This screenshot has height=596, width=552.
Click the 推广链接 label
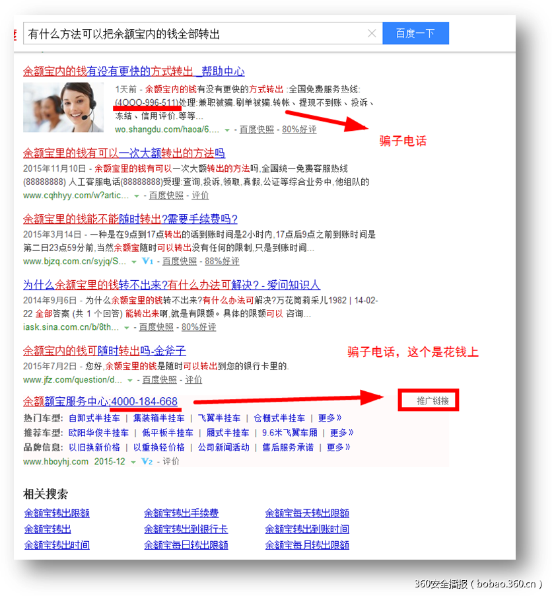click(427, 401)
